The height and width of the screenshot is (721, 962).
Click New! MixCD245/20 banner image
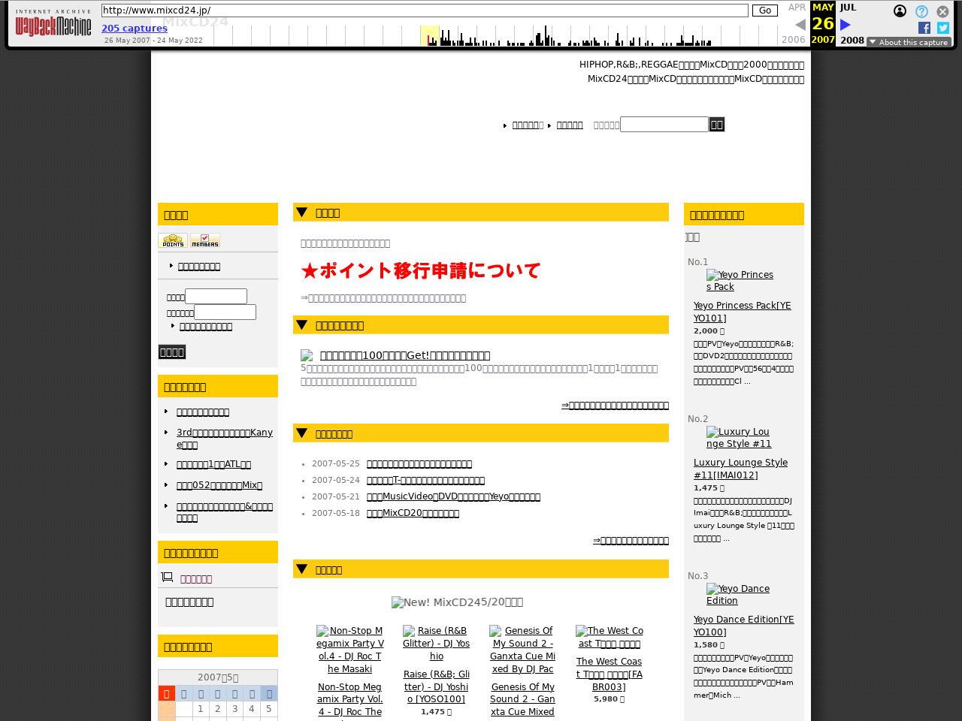tap(457, 602)
